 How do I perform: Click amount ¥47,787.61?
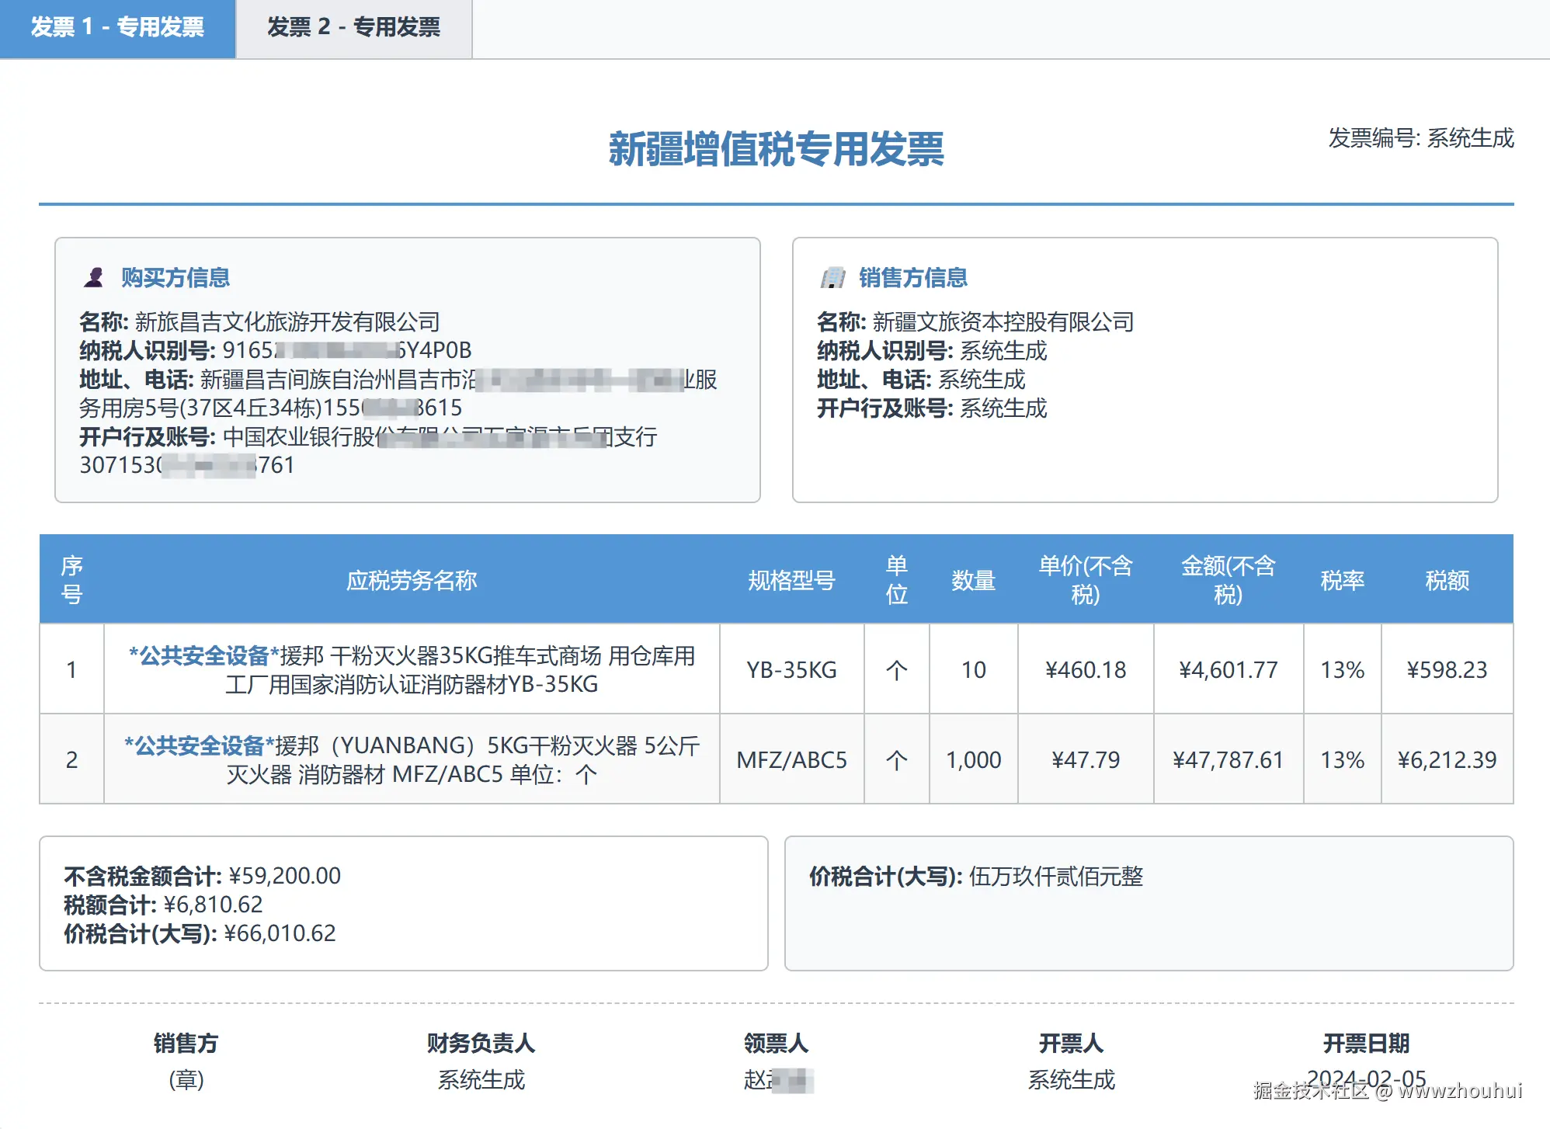click(x=1228, y=759)
